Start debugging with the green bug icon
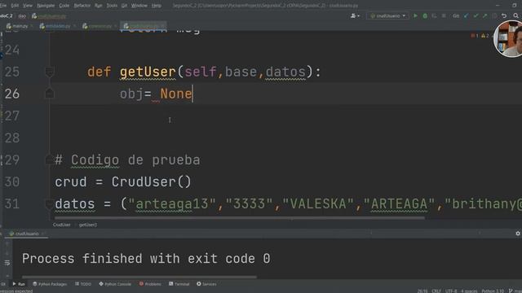522x293 pixels. pyautogui.click(x=425, y=15)
